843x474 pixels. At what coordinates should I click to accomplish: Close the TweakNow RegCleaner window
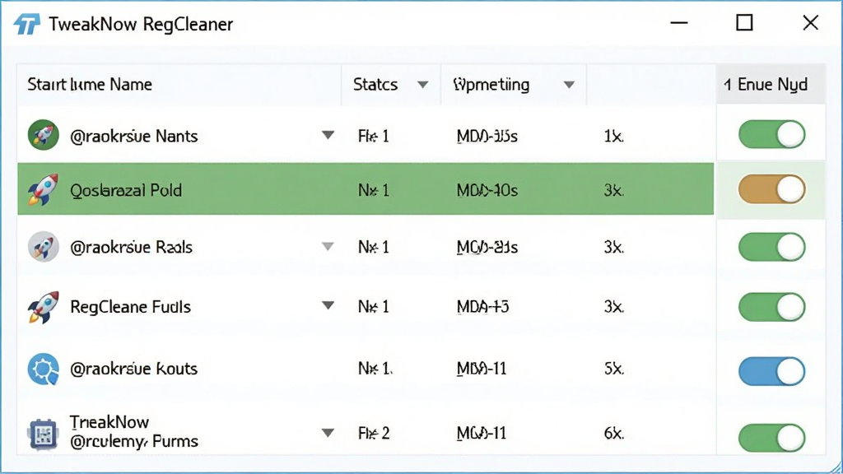coord(810,23)
